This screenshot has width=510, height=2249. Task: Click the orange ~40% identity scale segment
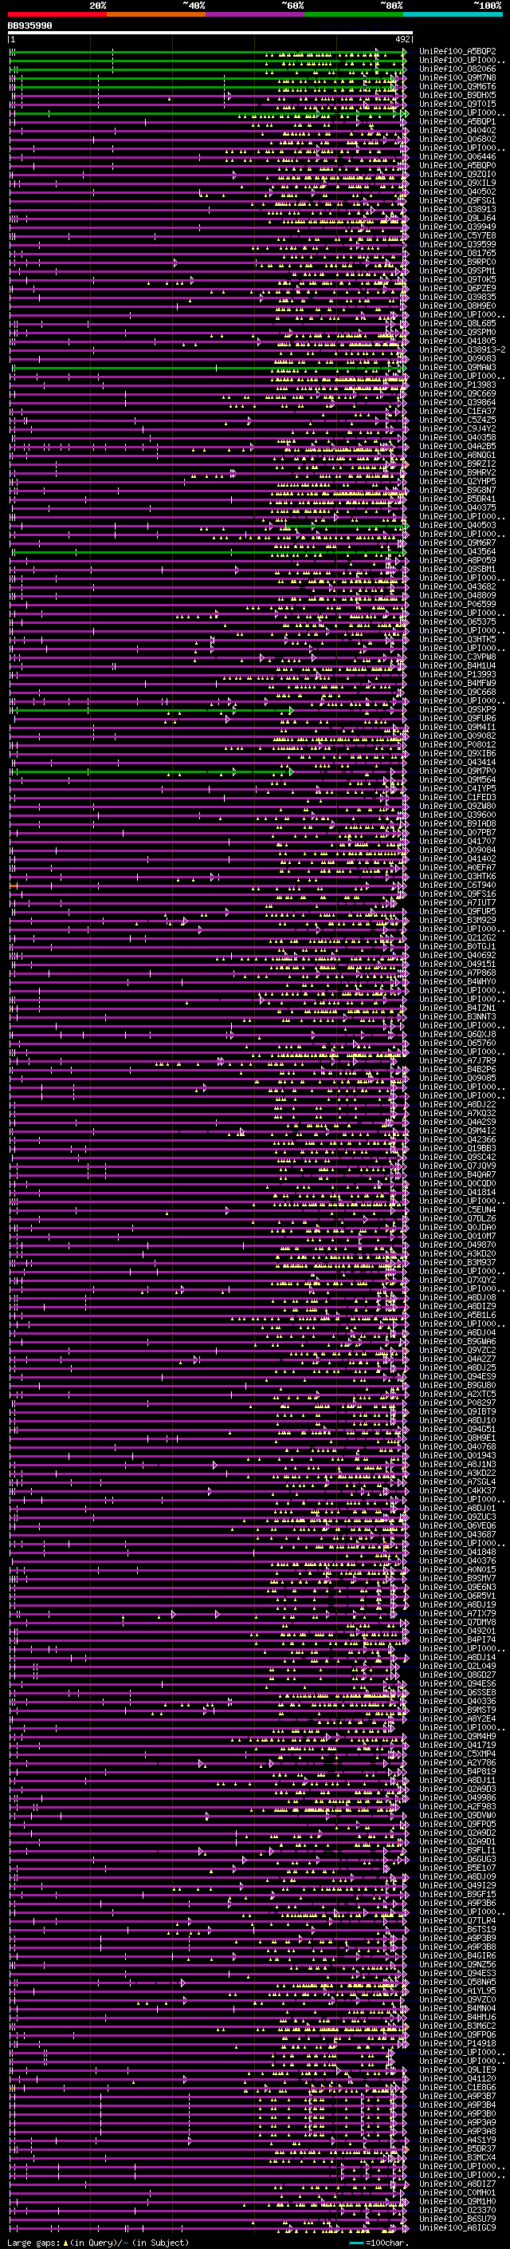pyautogui.click(x=156, y=15)
